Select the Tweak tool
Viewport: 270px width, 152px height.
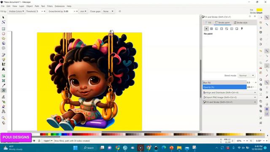pyautogui.click(x=3, y=97)
